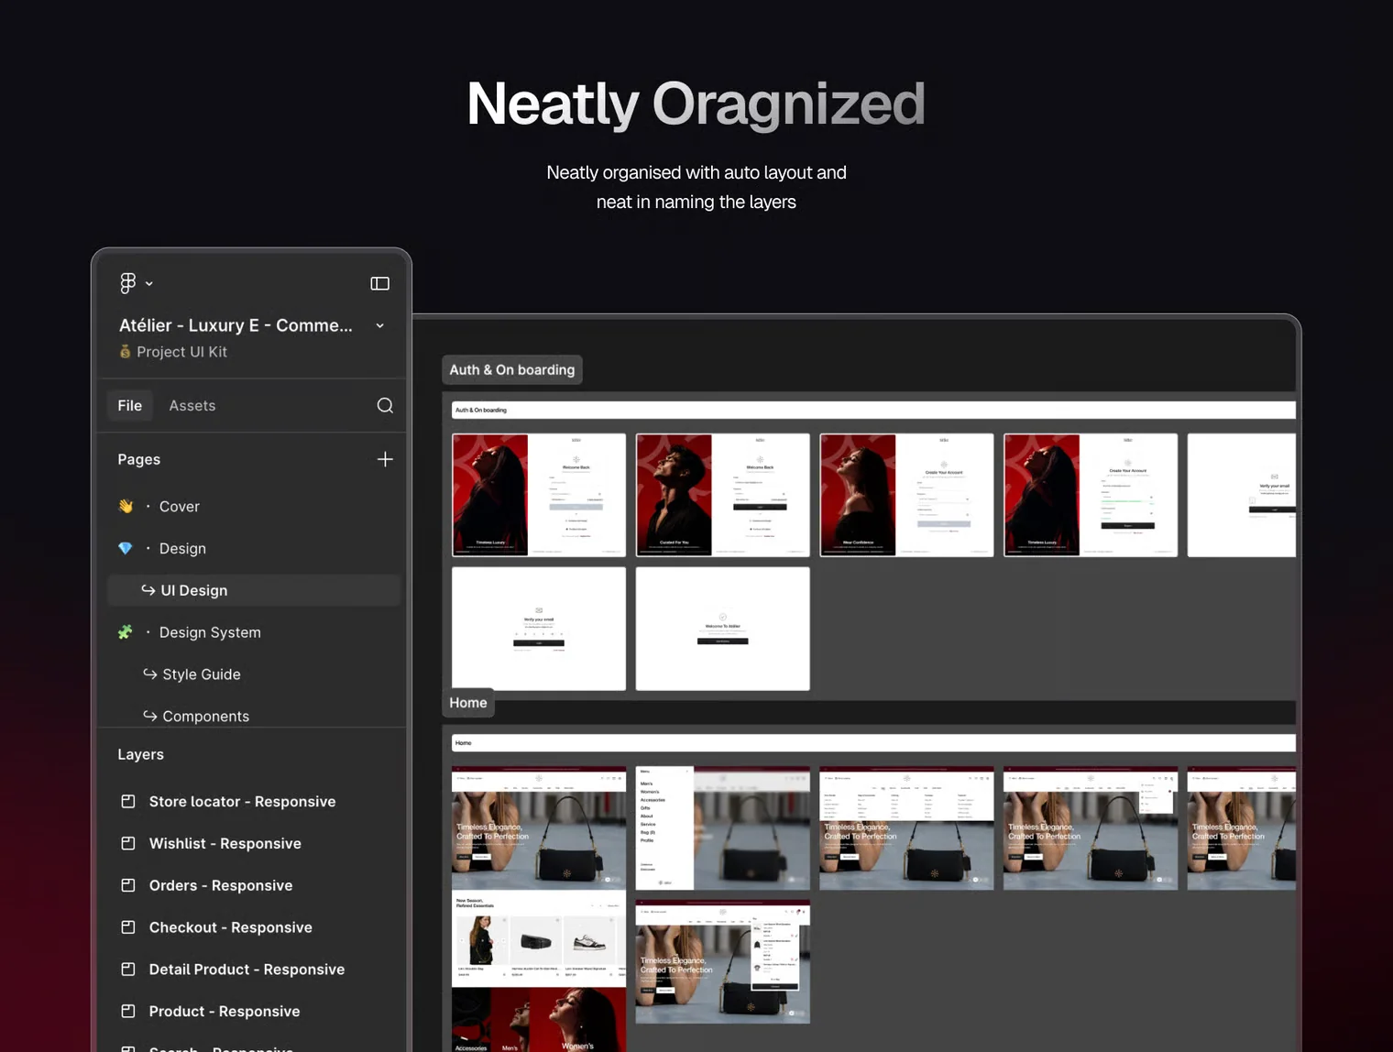Switch to the Assets tab
Screen dimensions: 1393x1052
[x=192, y=405]
